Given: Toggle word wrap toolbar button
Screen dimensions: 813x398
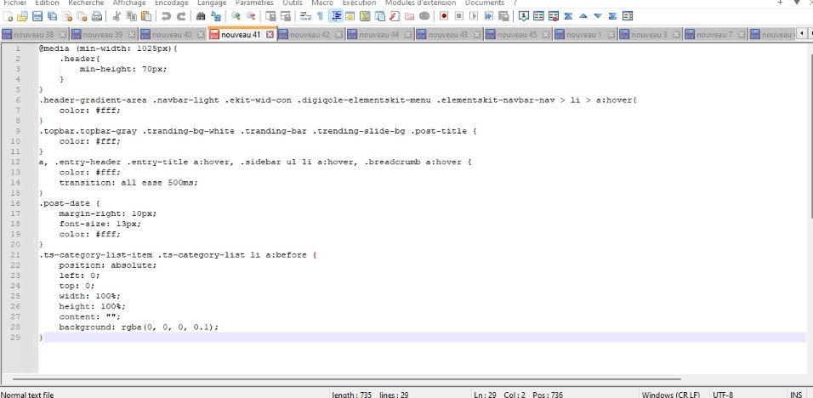Looking at the screenshot, I should [x=306, y=16].
